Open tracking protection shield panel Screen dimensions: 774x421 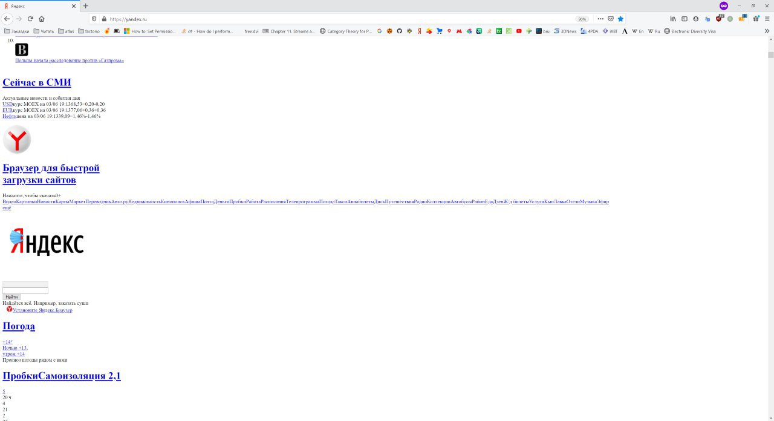(x=94, y=19)
